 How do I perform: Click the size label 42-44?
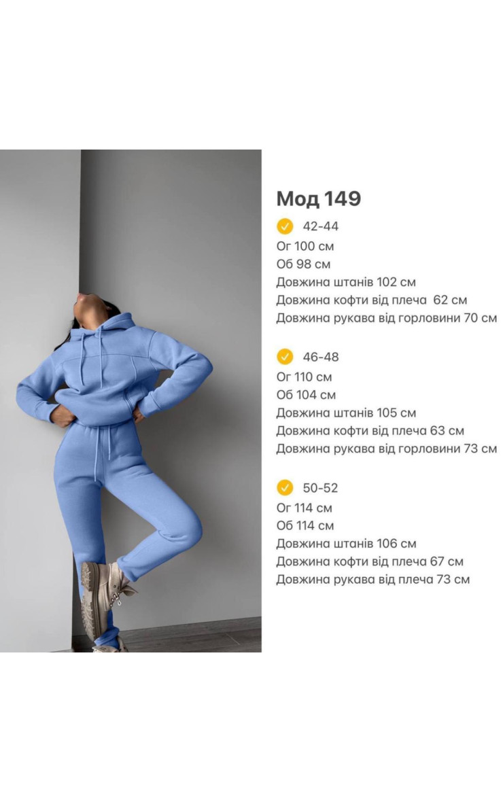tap(320, 226)
